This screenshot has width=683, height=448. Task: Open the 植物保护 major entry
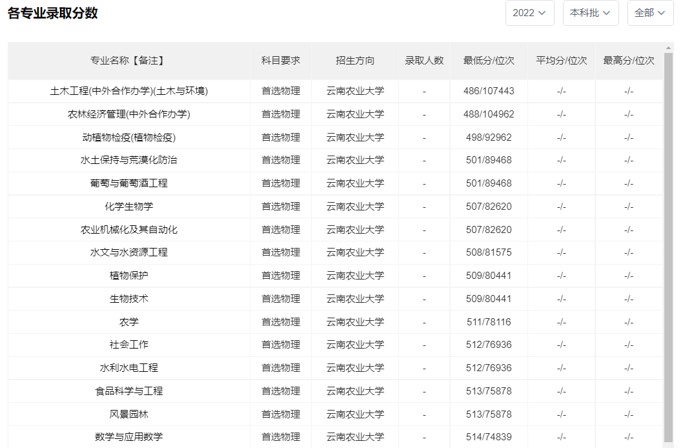click(x=128, y=276)
